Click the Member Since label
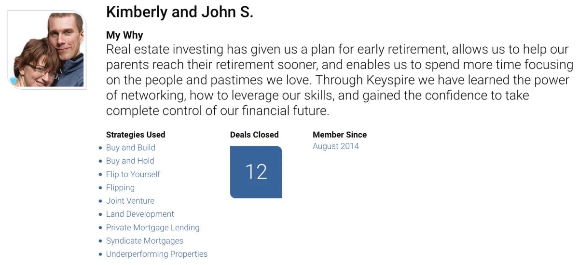Image resolution: width=579 pixels, height=265 pixels. (340, 135)
